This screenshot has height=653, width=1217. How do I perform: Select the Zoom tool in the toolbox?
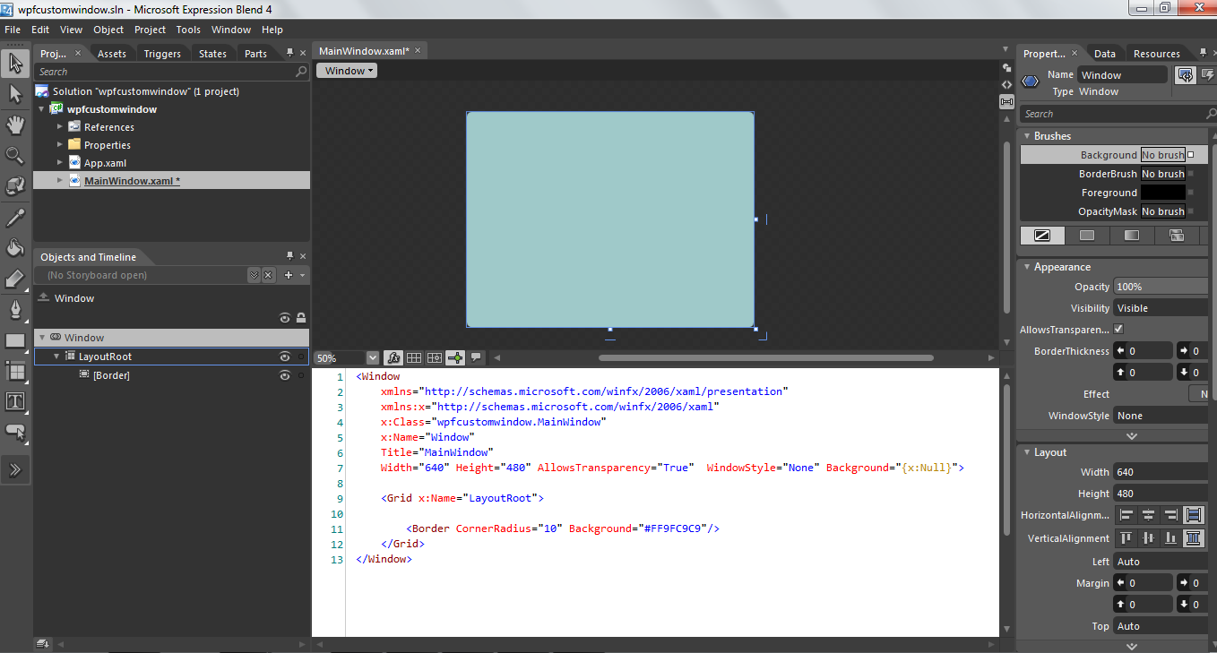tap(14, 155)
